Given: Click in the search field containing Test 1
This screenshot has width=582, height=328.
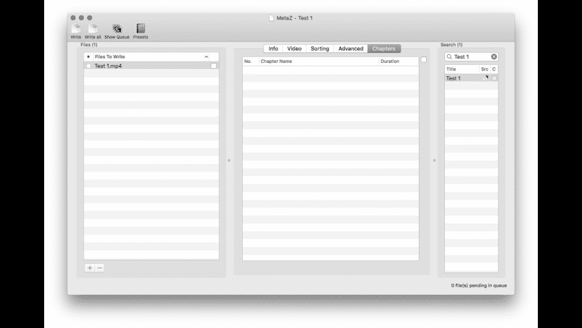Looking at the screenshot, I should [472, 57].
